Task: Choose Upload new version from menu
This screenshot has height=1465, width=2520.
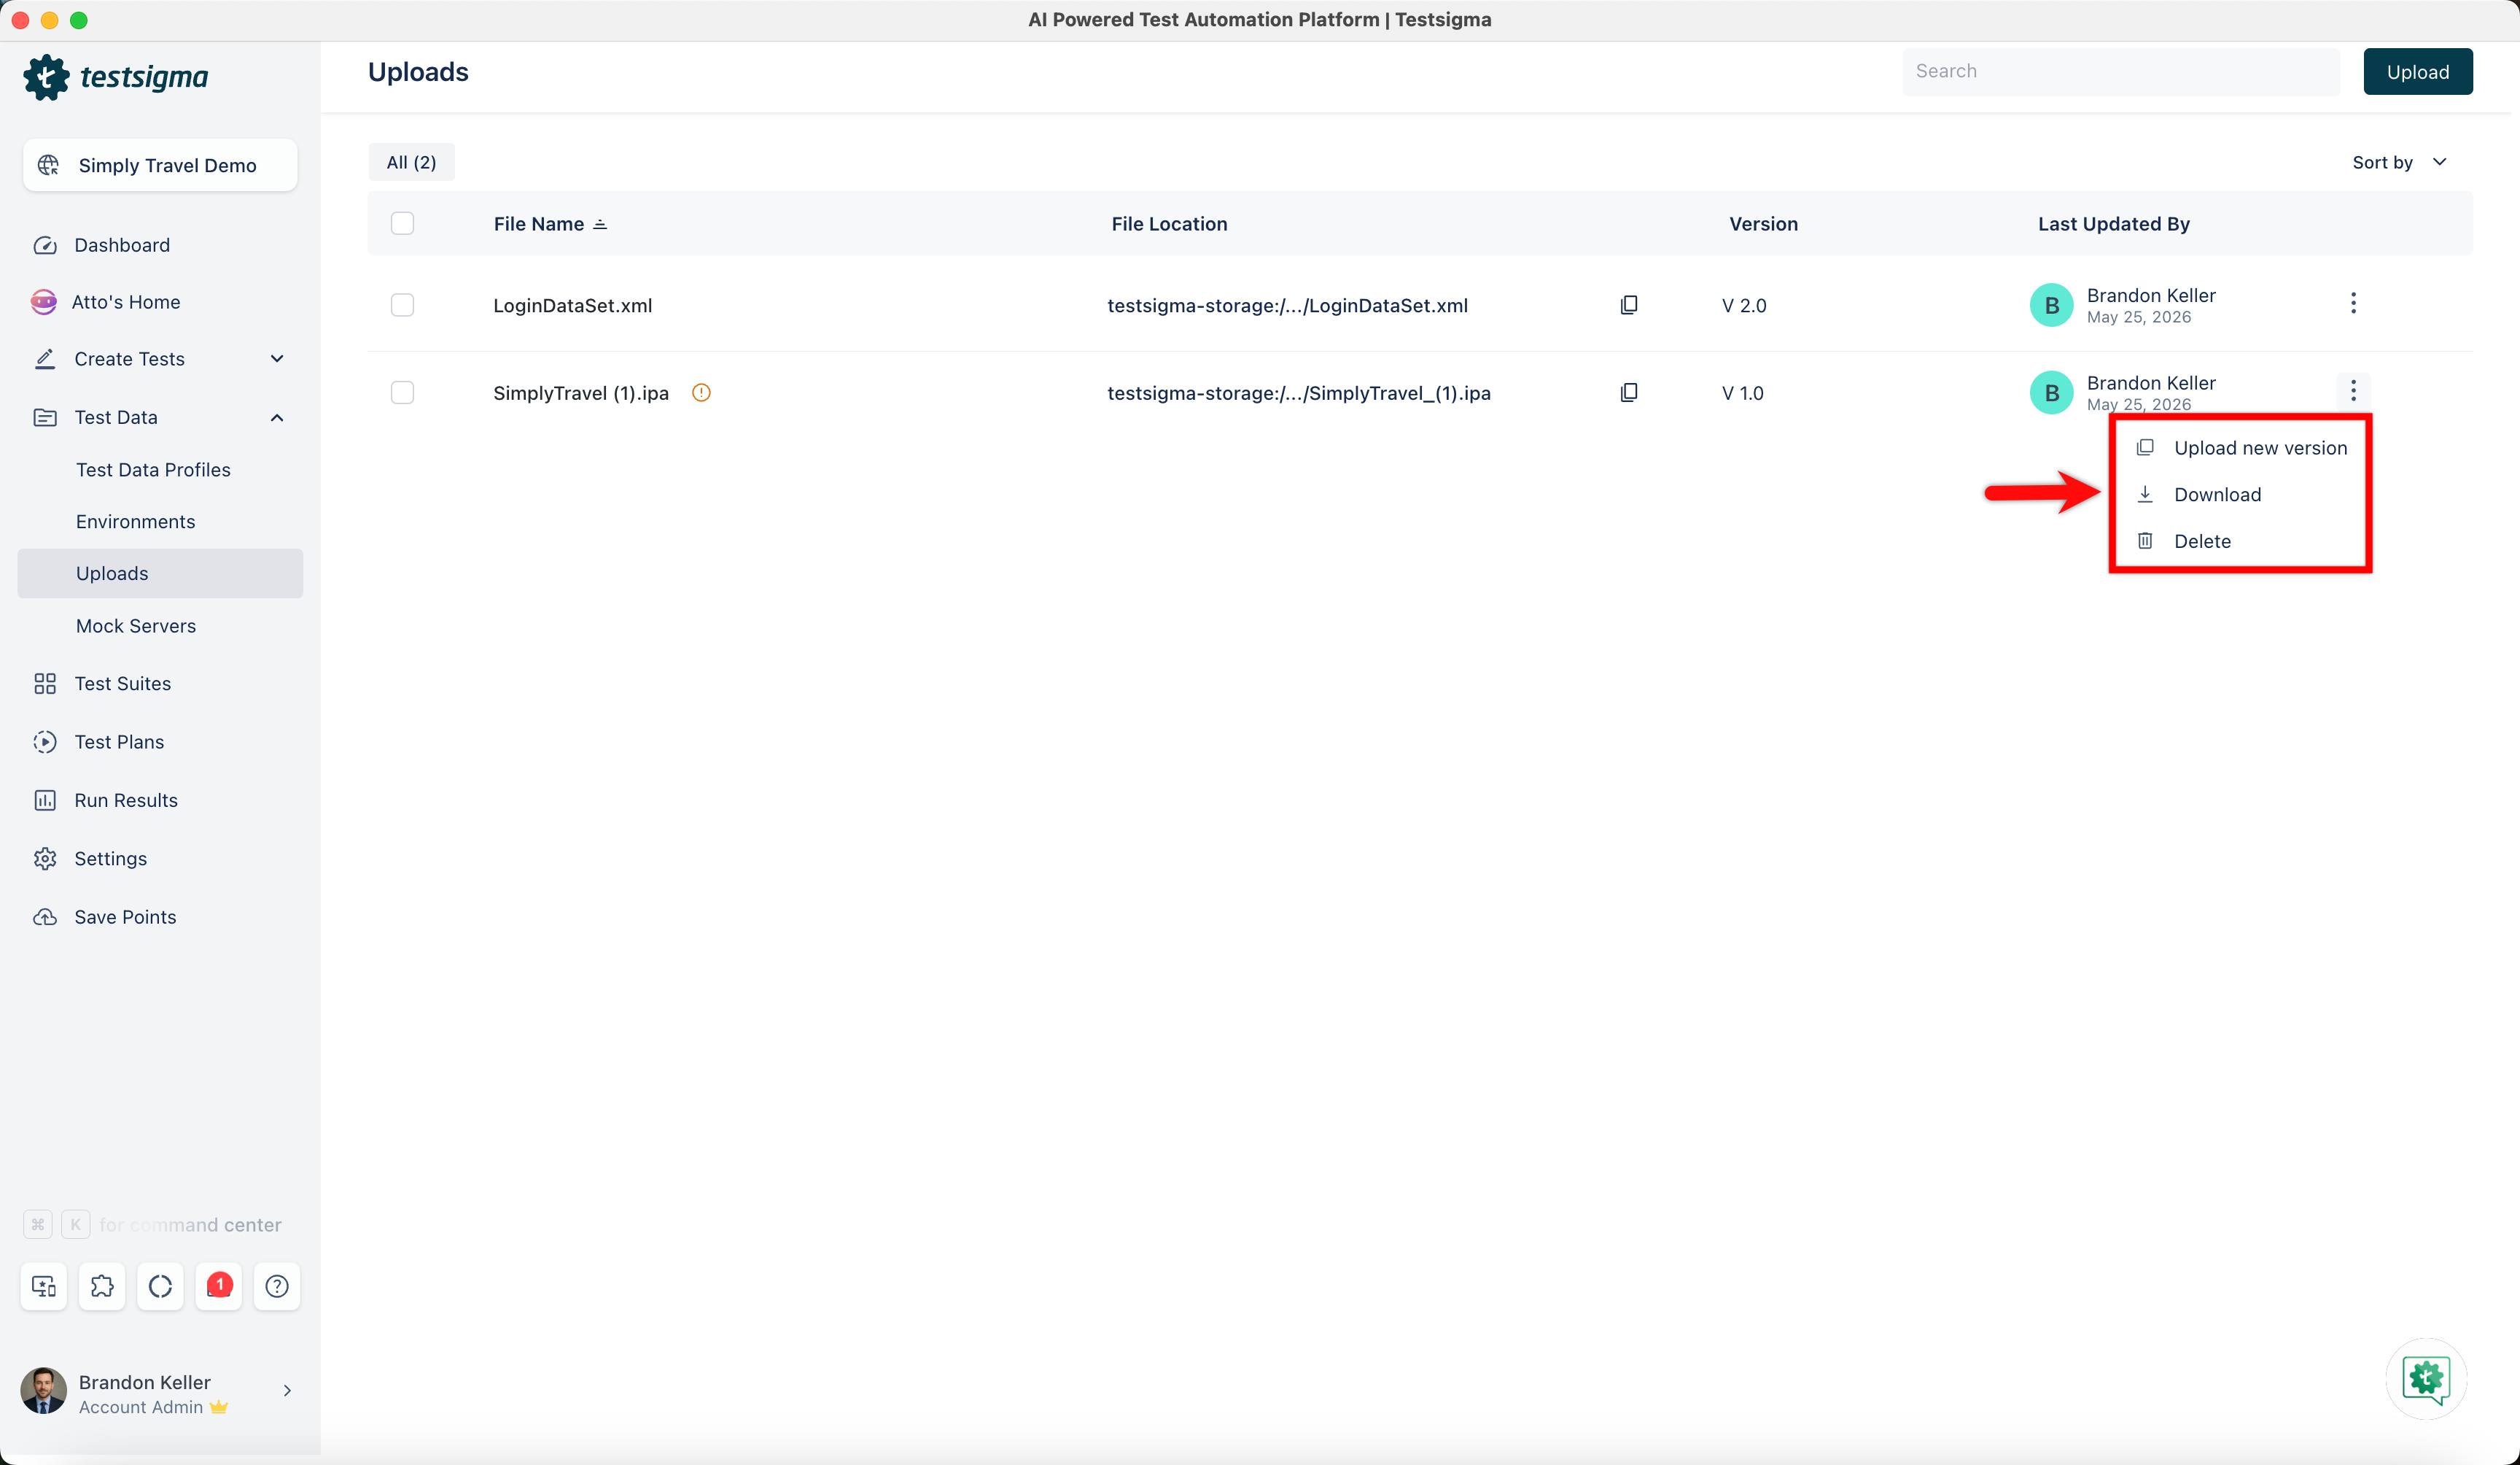Action: (x=2240, y=448)
